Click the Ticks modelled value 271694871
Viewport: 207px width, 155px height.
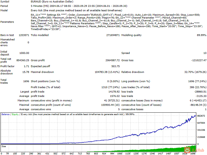pyautogui.click(x=113, y=35)
